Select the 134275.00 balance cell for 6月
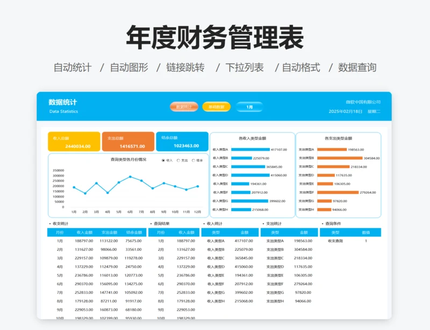Screen dimensions: 430x330 click(133, 284)
